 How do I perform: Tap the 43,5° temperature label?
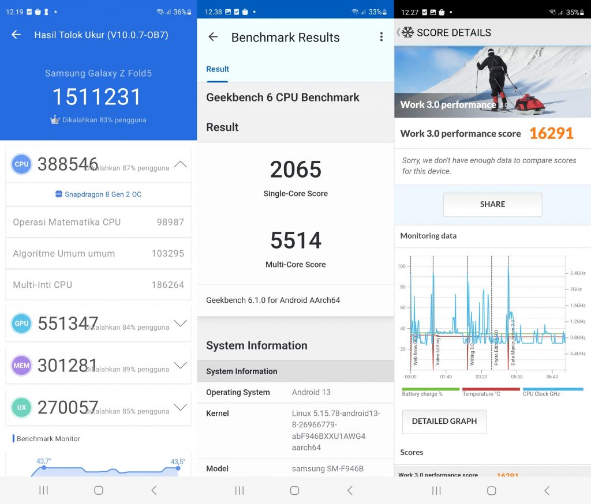point(178,462)
